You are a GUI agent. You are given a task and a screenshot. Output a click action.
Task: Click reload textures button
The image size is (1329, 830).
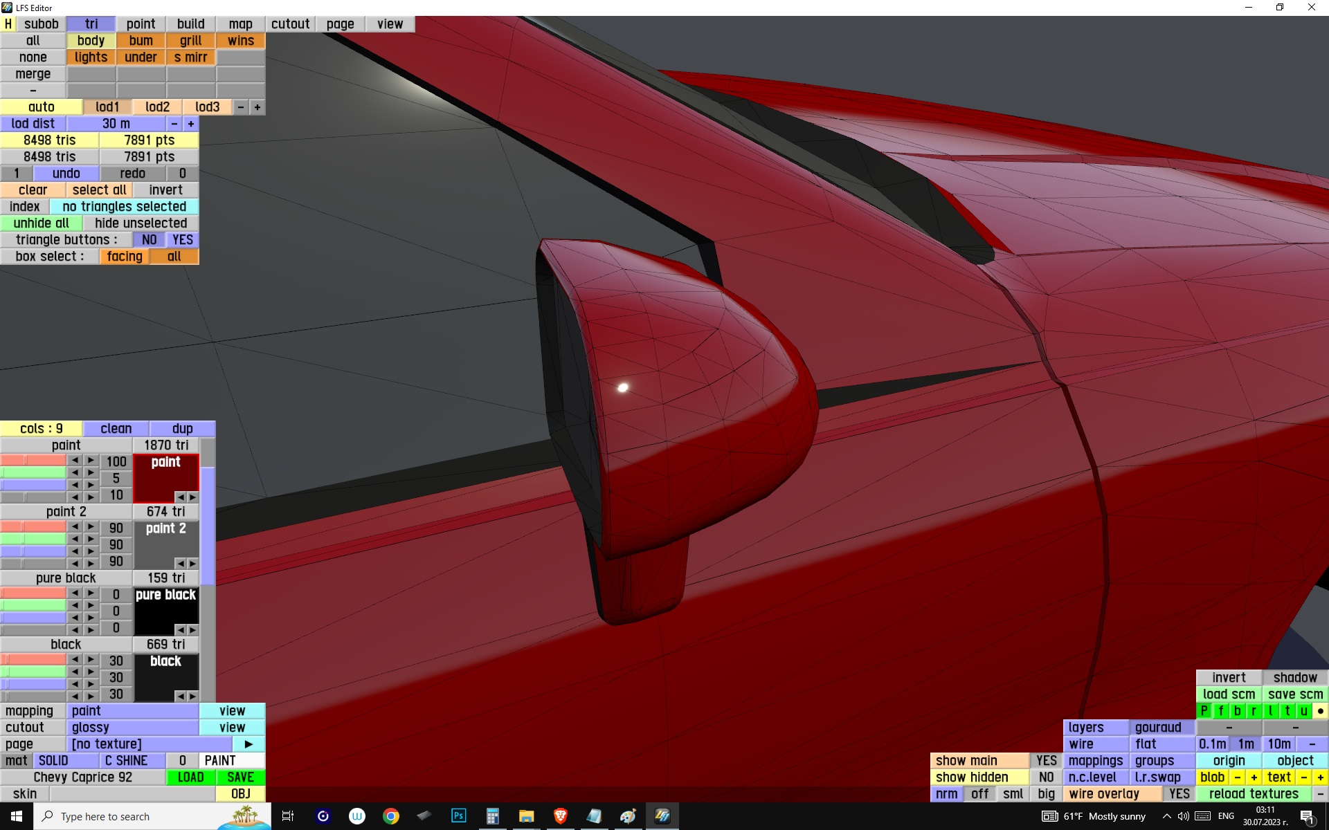[x=1253, y=794]
